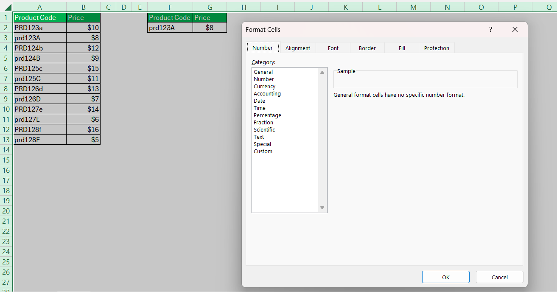Screen dimensions: 557x292
Task: Select cell A2 containing PRD123a
Action: coord(40,28)
